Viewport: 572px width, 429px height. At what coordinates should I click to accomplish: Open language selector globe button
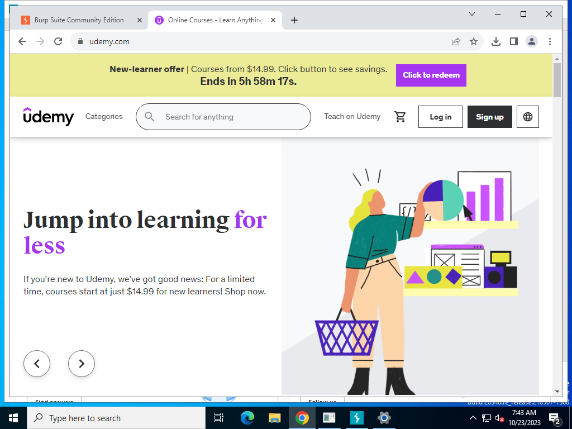[527, 117]
